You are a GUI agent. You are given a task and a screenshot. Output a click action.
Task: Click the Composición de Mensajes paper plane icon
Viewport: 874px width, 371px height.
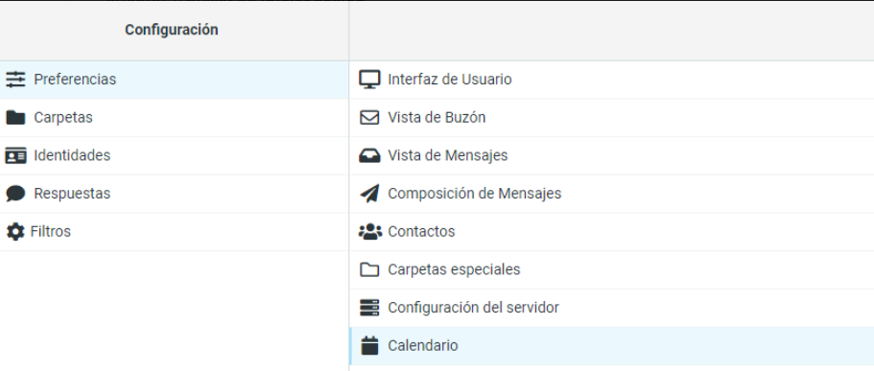pyautogui.click(x=369, y=194)
